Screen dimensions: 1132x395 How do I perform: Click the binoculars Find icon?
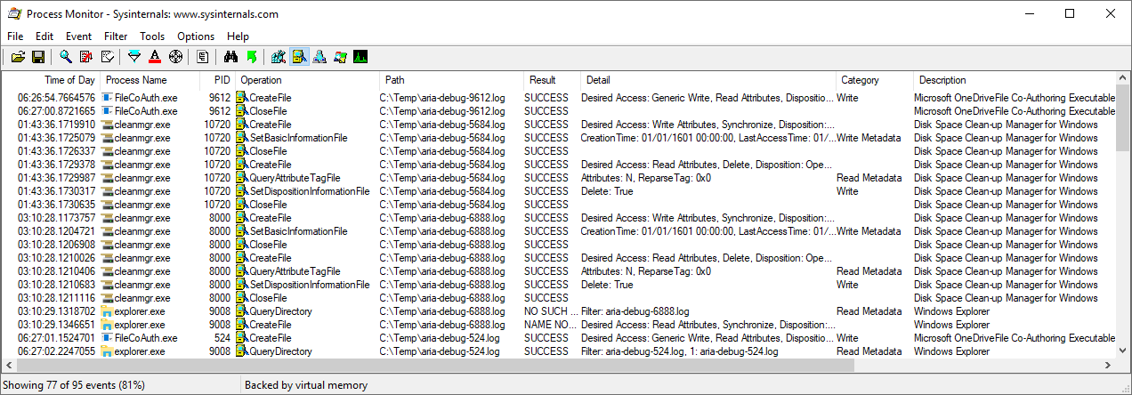point(230,57)
